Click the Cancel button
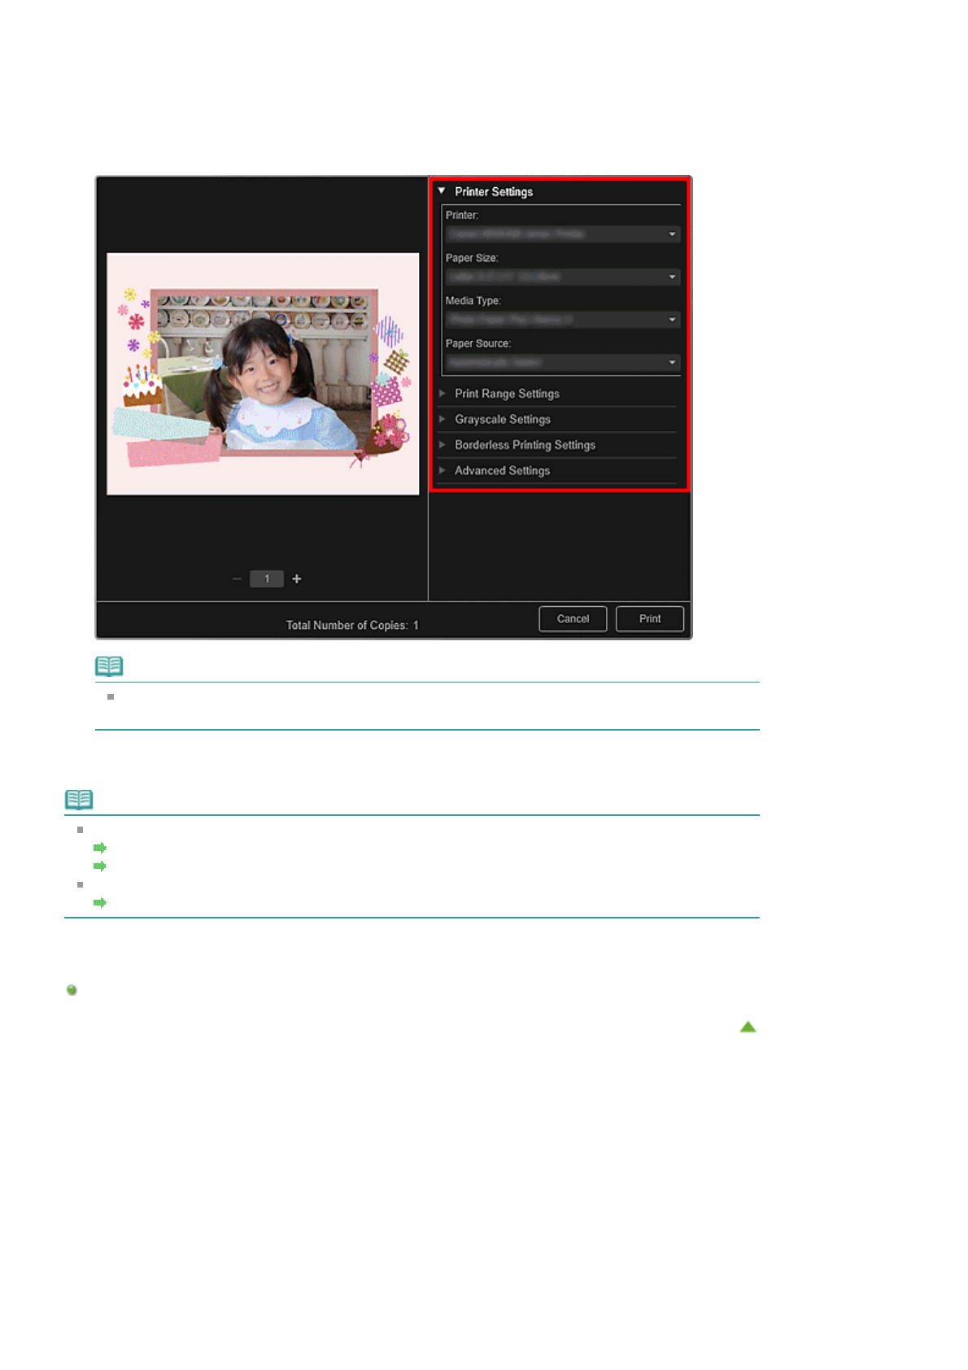The height and width of the screenshot is (1370, 968). click(573, 619)
